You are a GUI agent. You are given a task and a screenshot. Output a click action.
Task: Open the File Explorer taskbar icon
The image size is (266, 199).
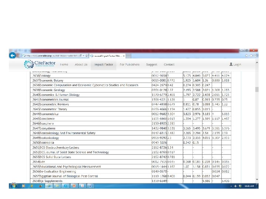[57, 186]
